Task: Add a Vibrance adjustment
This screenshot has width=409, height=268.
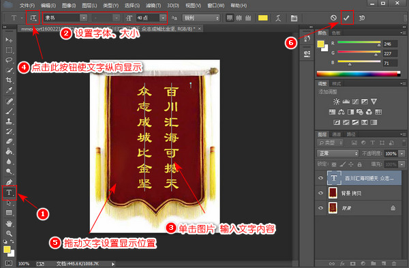Action: point(374,102)
